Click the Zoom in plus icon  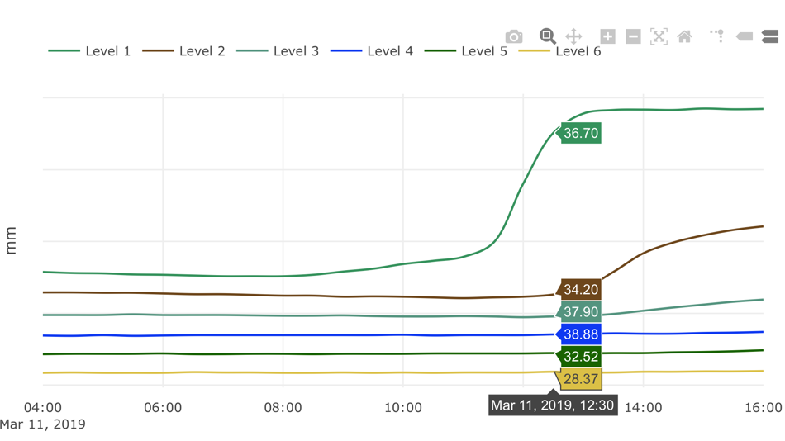tap(608, 36)
